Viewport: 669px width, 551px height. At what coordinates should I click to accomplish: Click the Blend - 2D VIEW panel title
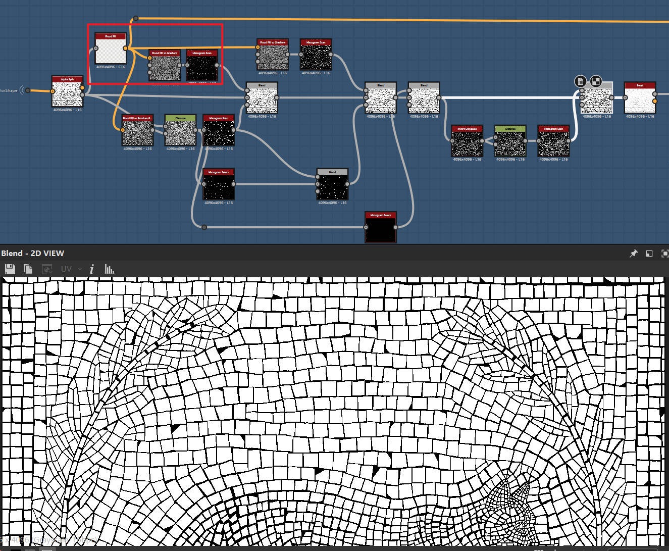tap(33, 254)
